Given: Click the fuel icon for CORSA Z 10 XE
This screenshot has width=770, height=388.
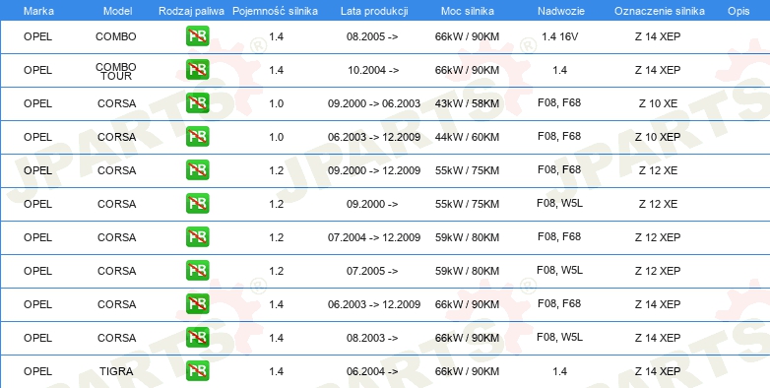Looking at the screenshot, I should (197, 103).
